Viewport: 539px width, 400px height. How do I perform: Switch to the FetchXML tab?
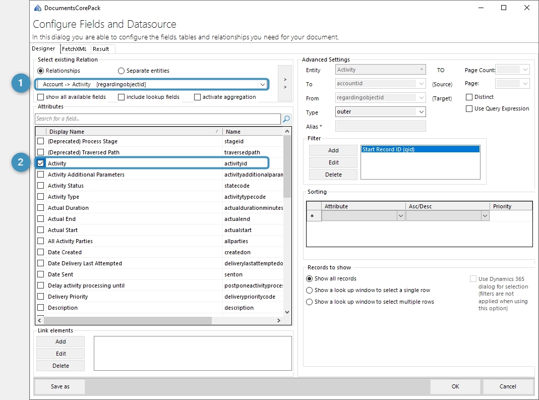tap(74, 49)
